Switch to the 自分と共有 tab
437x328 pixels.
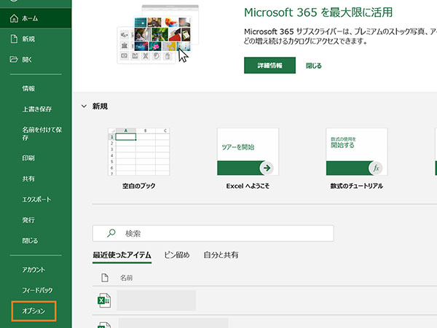tap(221, 255)
